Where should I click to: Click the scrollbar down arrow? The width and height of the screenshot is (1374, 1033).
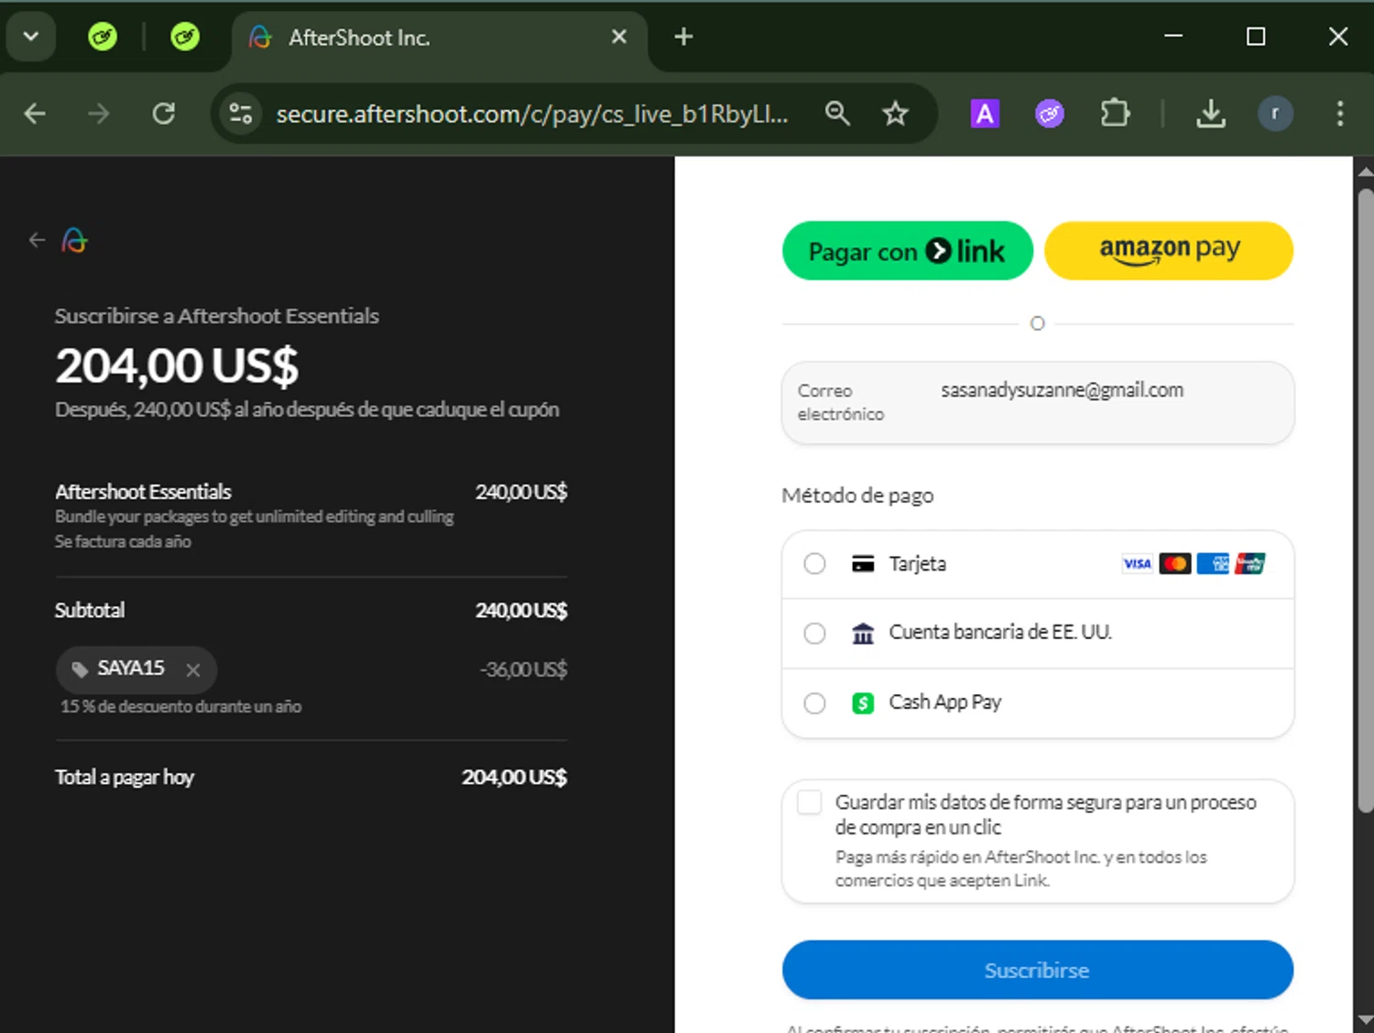pos(1365,1018)
